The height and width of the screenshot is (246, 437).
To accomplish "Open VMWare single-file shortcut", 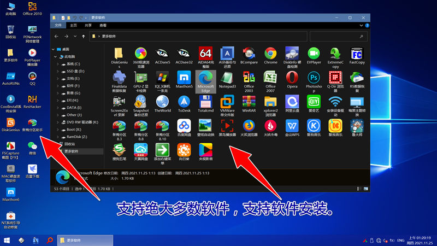I will (x=227, y=106).
